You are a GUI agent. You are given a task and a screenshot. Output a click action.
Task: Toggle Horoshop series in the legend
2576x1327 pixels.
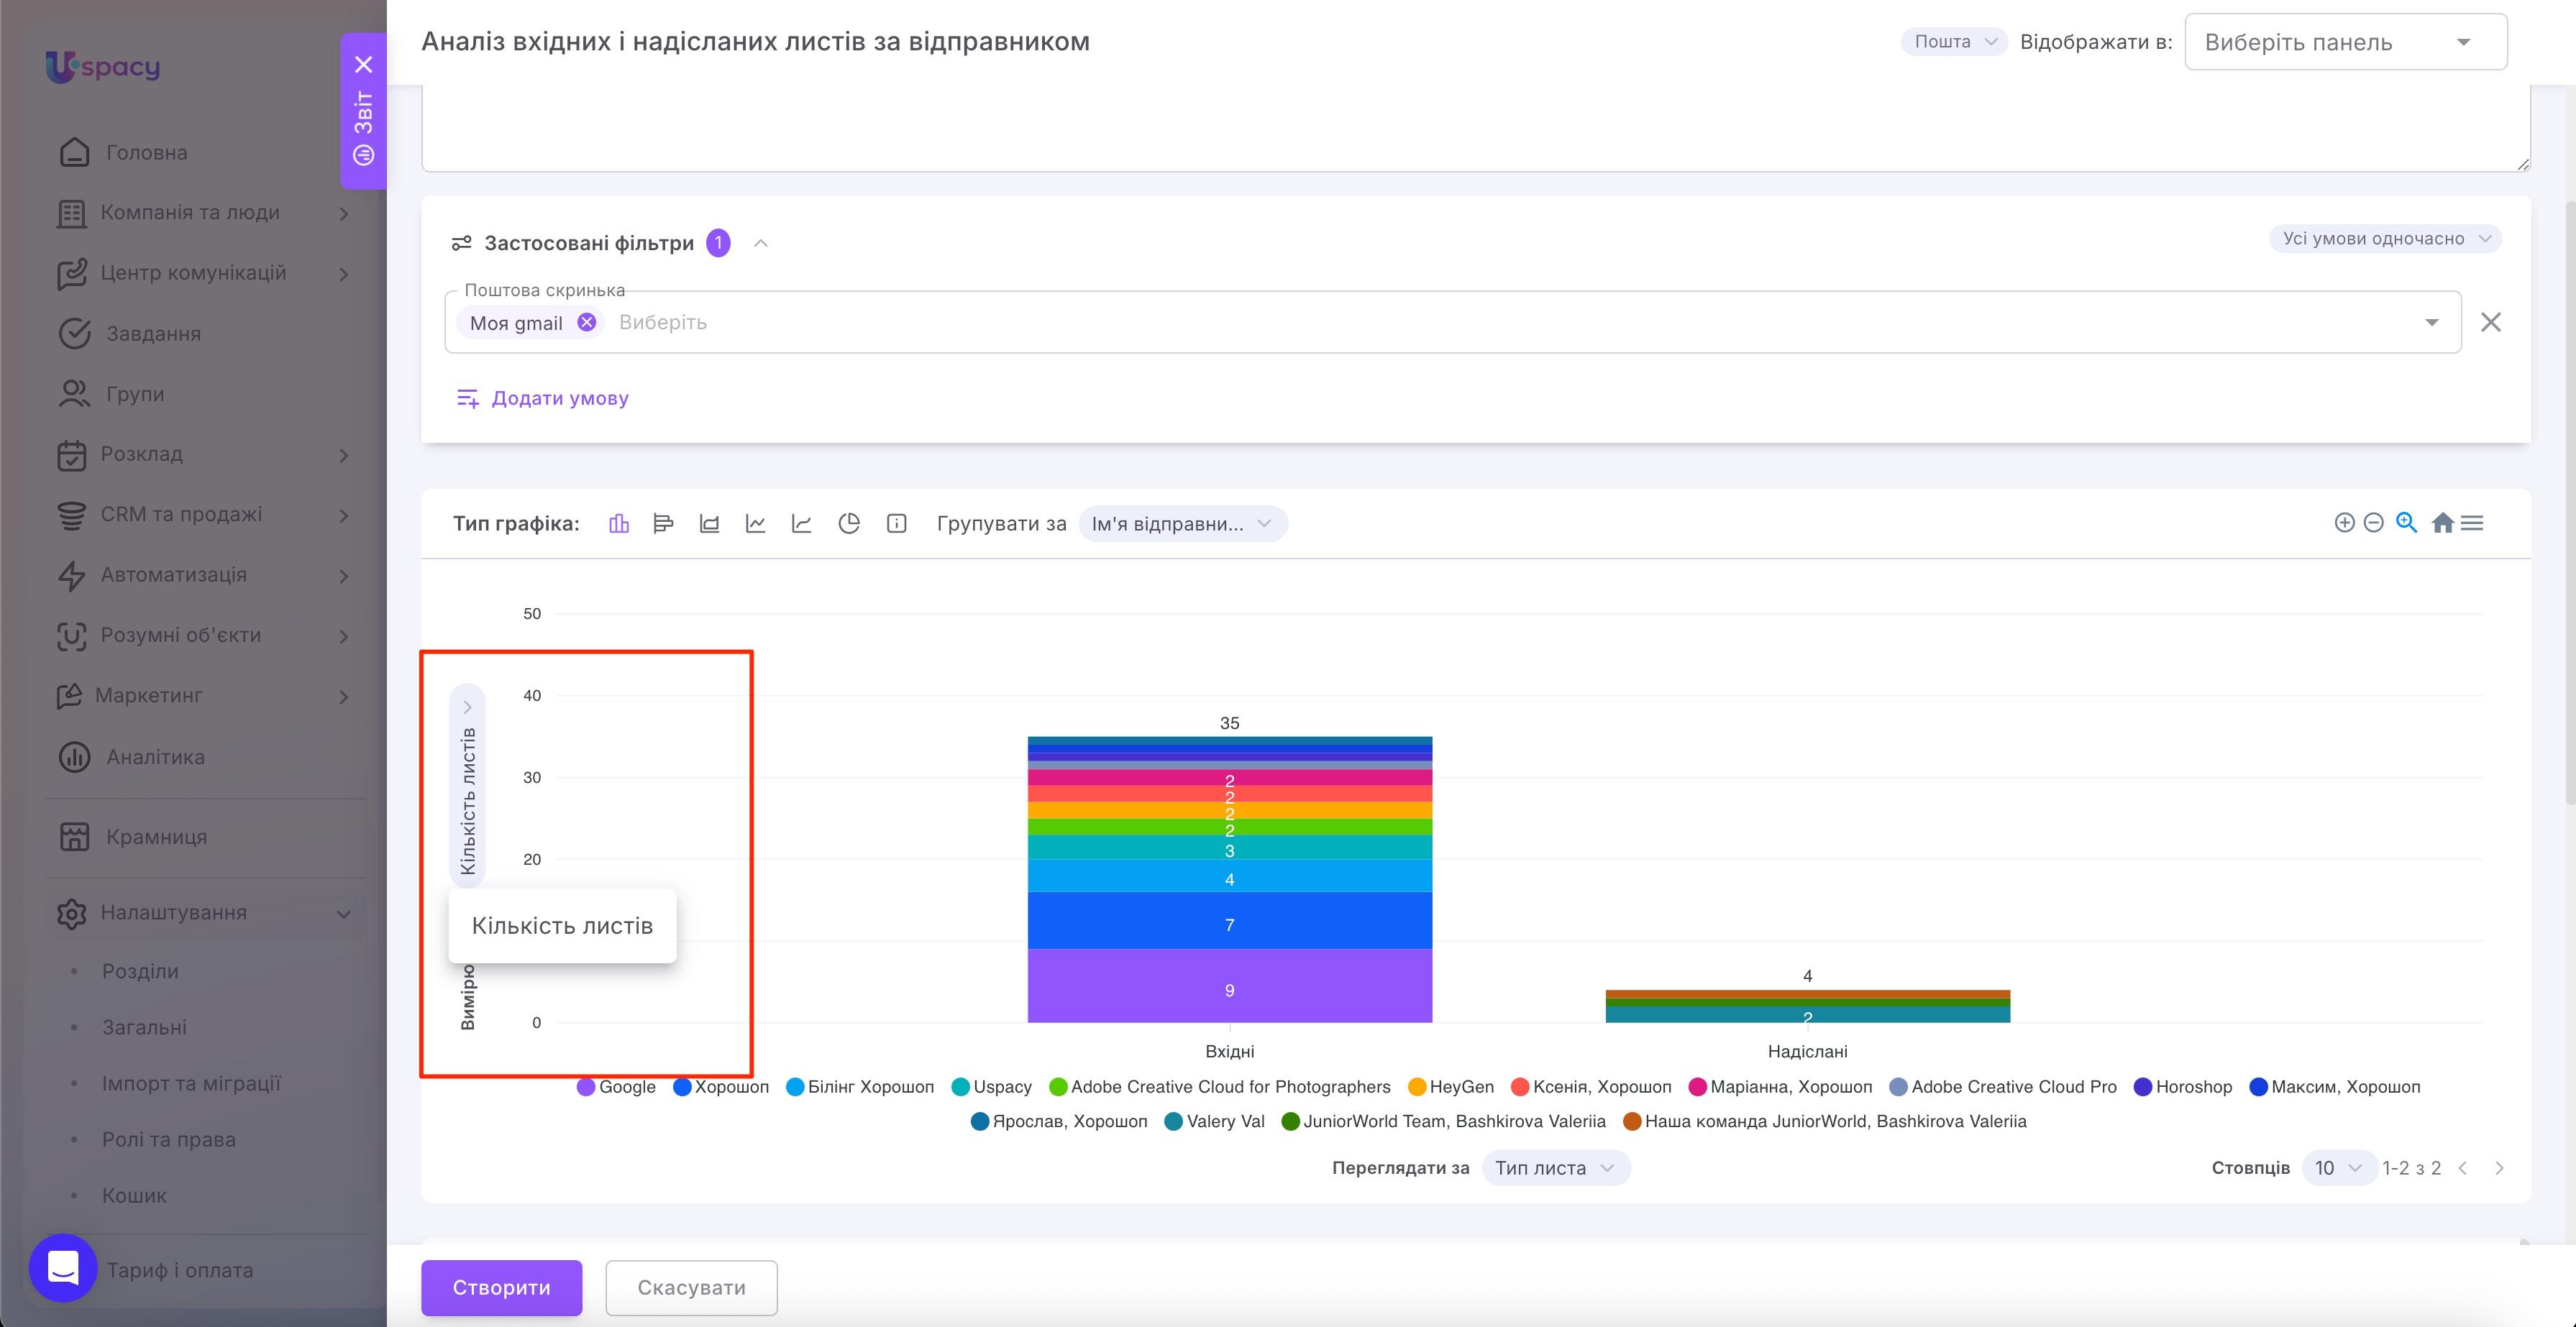click(2183, 1087)
